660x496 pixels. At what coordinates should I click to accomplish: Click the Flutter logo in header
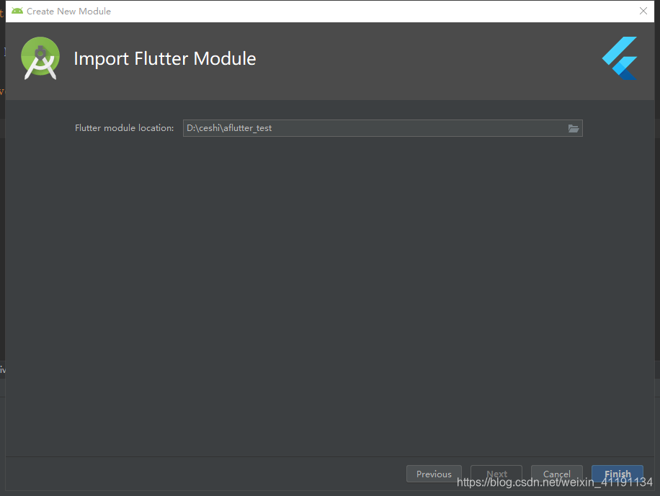coord(620,58)
